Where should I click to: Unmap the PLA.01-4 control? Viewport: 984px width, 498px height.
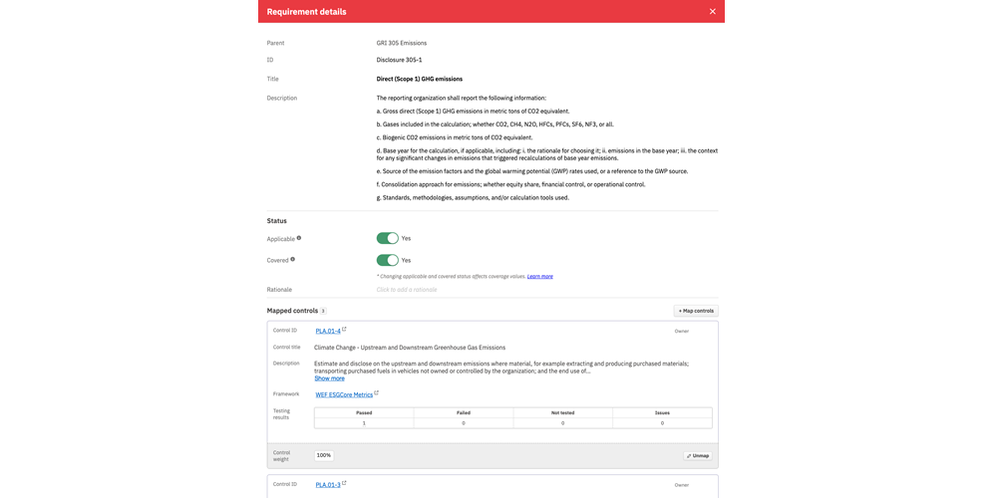[698, 455]
